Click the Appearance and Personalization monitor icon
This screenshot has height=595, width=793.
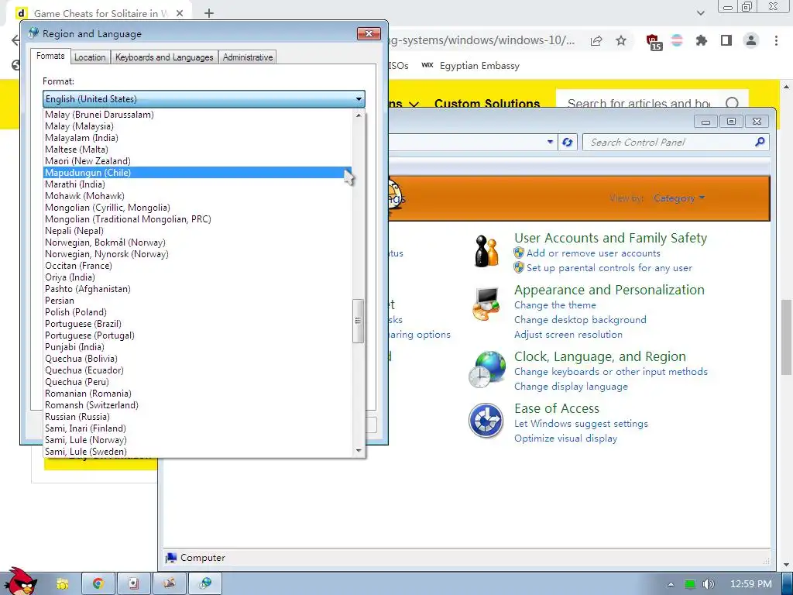pos(486,304)
